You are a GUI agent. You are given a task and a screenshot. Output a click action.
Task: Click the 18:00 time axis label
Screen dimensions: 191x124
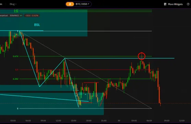coord(89,121)
